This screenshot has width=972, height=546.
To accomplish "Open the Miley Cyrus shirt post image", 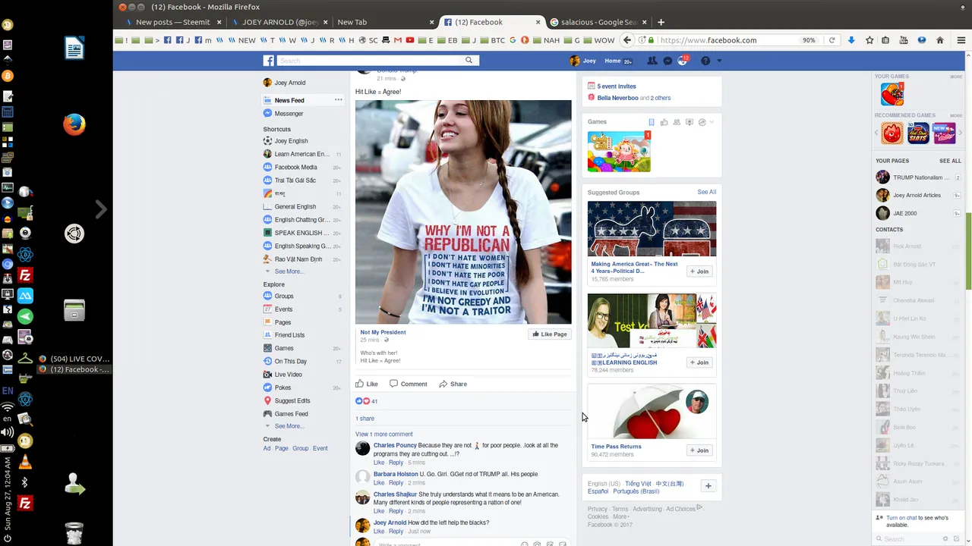I will (x=463, y=212).
